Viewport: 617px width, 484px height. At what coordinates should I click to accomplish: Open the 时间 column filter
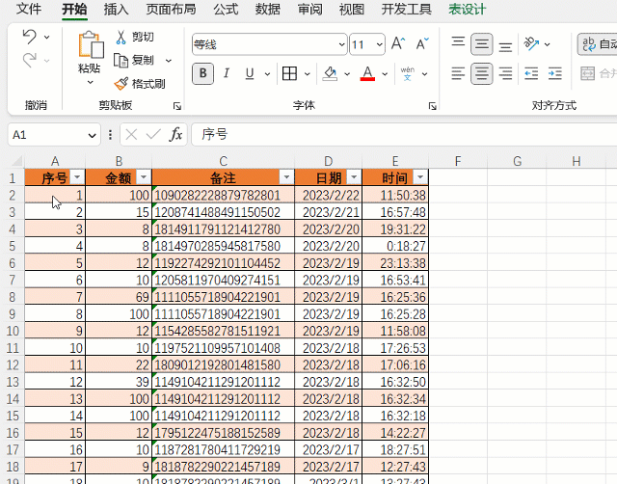(x=420, y=177)
